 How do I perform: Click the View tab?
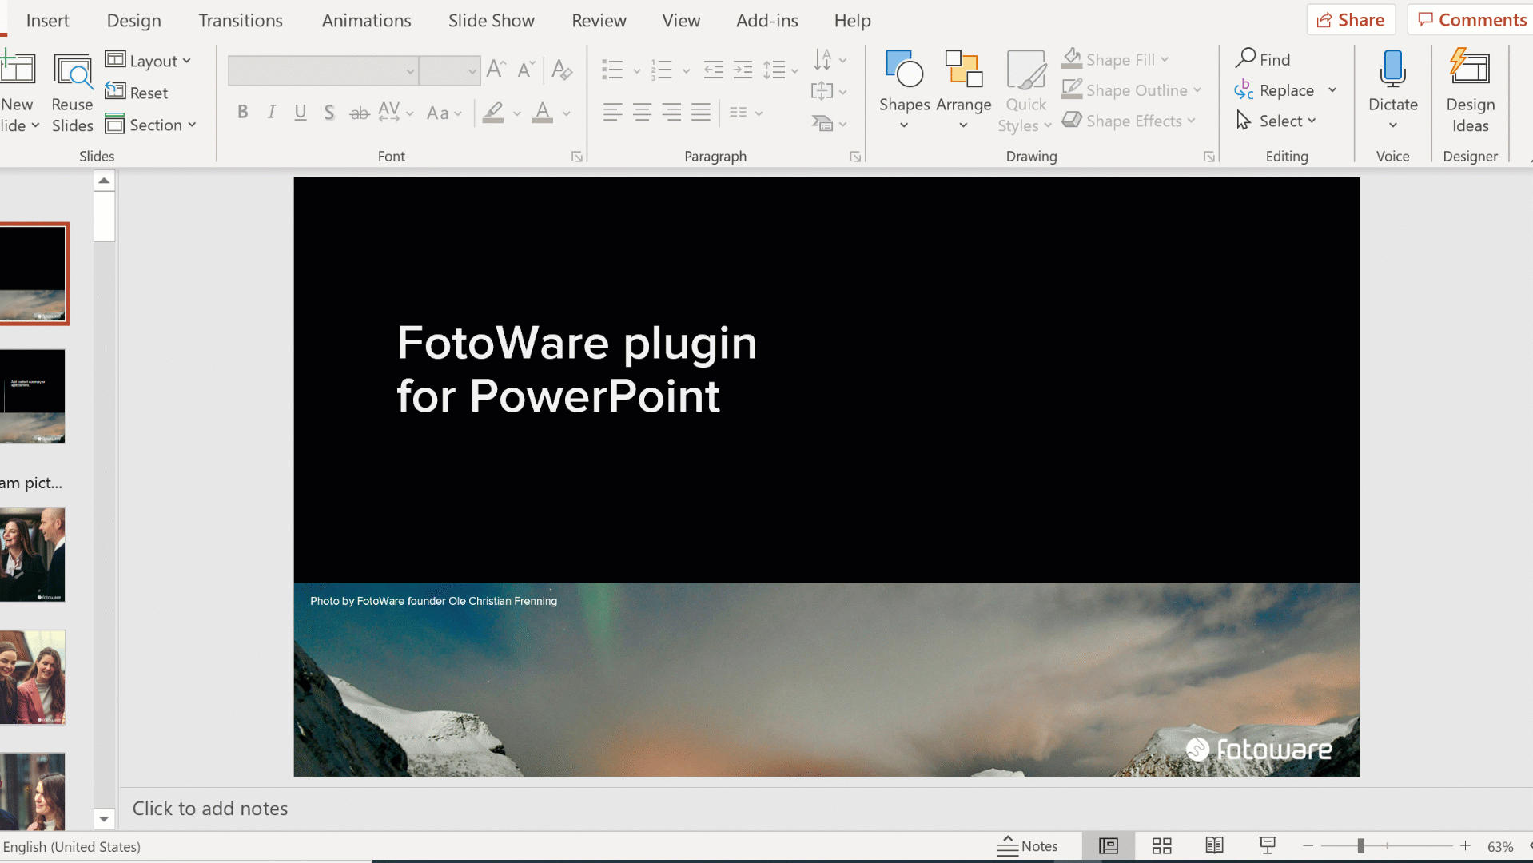click(x=681, y=21)
